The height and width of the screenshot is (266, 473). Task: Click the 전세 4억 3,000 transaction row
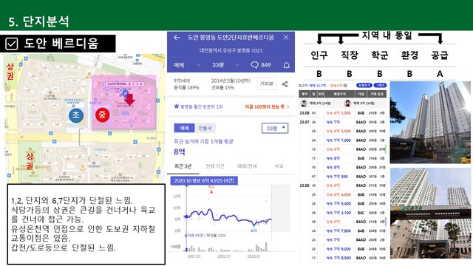click(x=342, y=132)
